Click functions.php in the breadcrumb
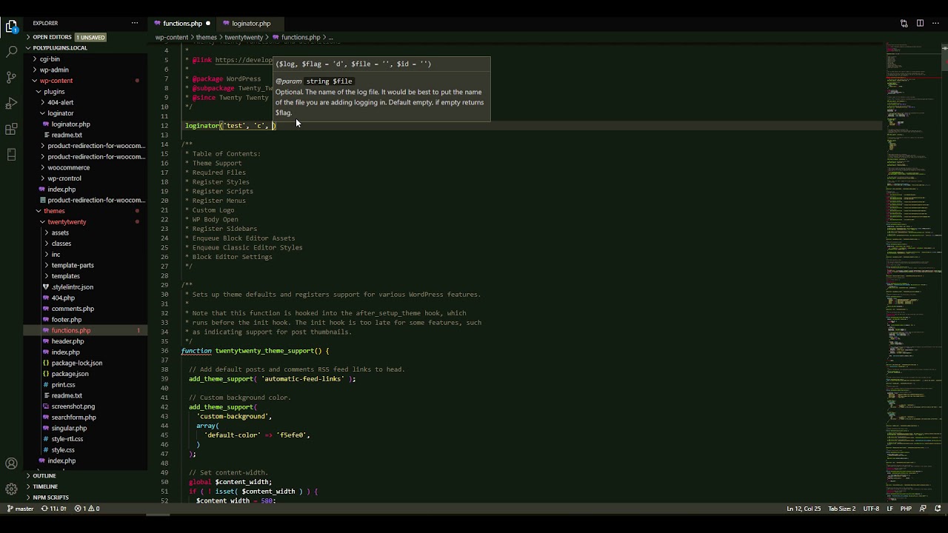948x533 pixels. tap(296, 37)
